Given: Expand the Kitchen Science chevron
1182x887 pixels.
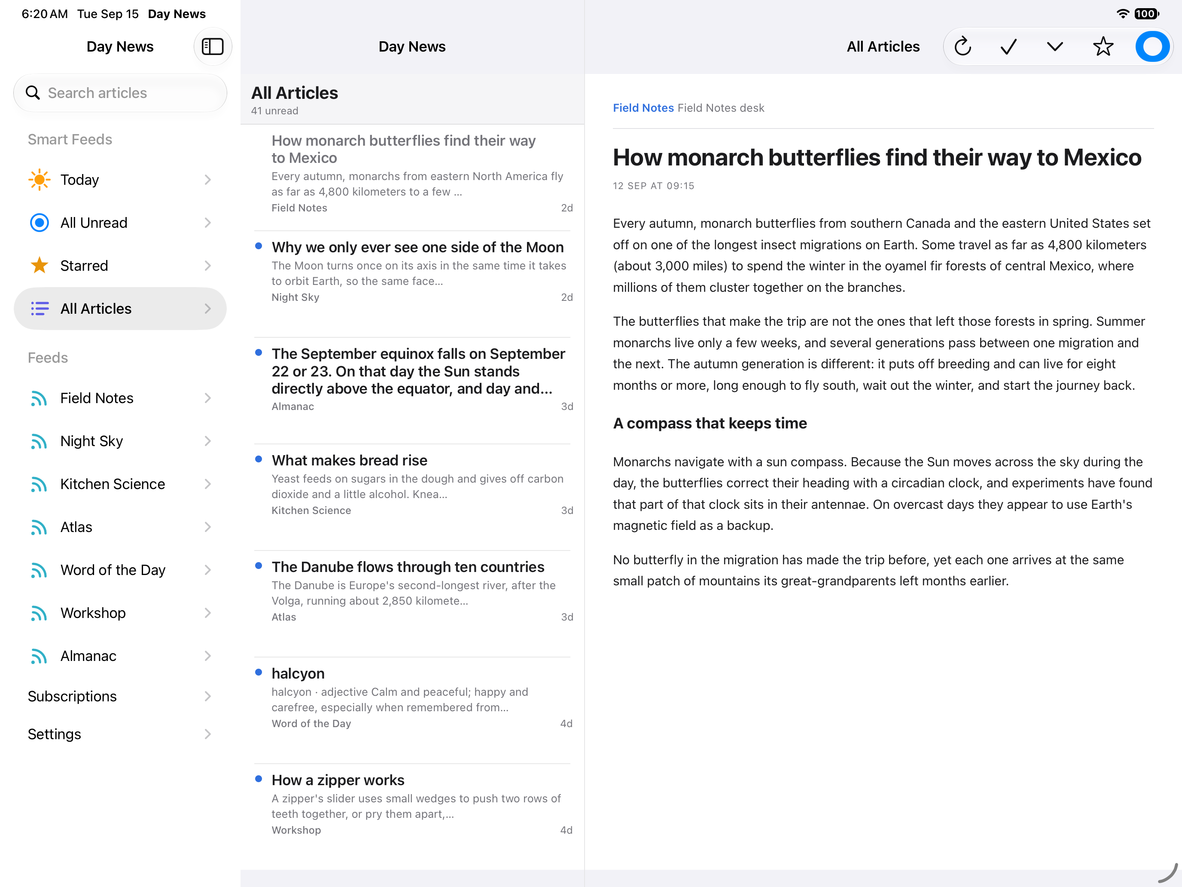Looking at the screenshot, I should (208, 484).
